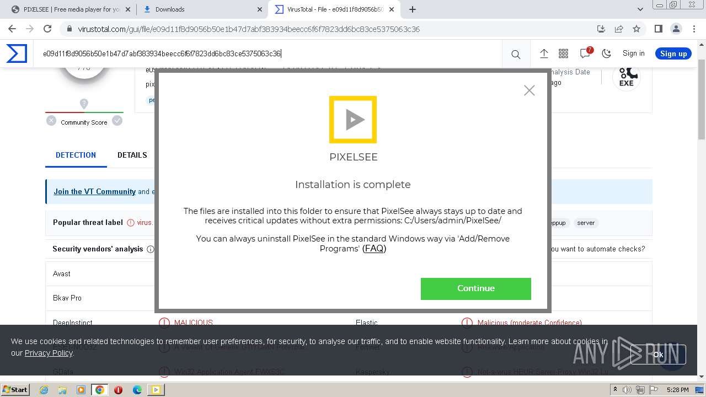706x397 pixels.
Task: Go back in browser history
Action: (12, 29)
